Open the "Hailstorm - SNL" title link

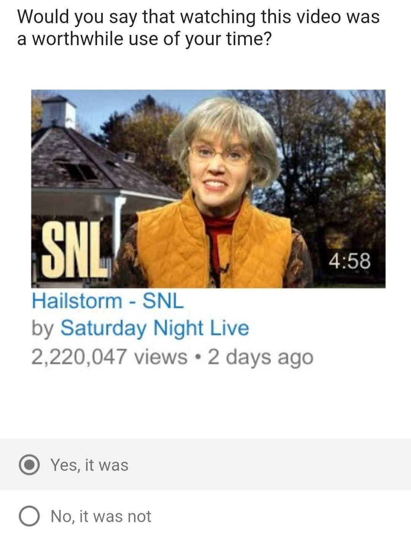107,301
